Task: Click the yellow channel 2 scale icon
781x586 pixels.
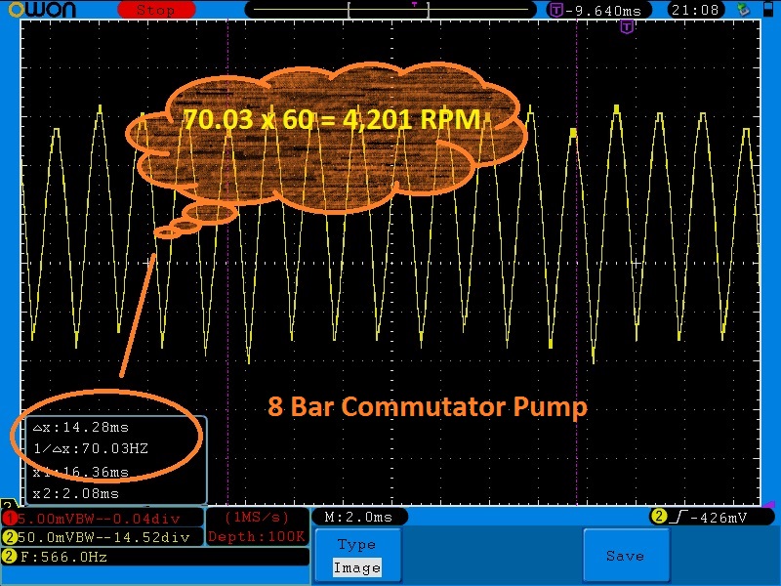Action: point(10,536)
